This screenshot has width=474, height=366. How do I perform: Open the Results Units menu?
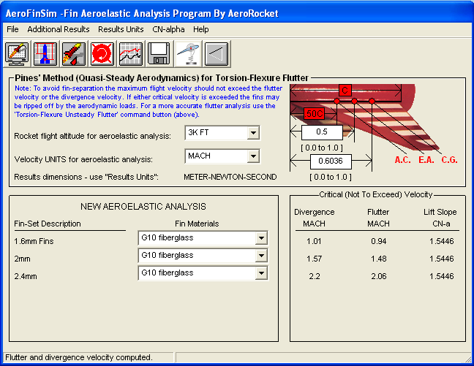(121, 29)
